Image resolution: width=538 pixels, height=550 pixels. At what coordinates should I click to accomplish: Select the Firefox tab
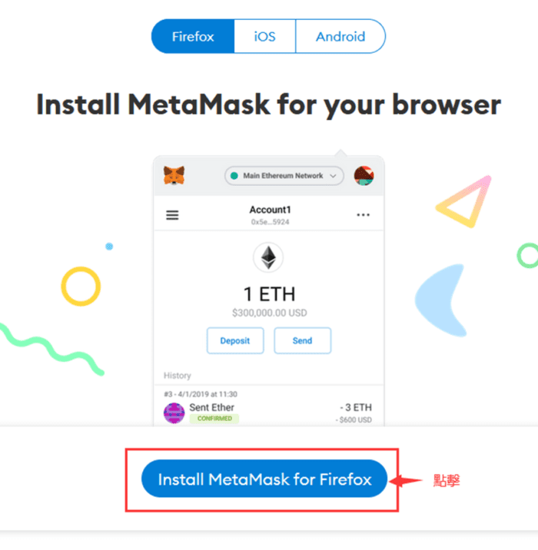[193, 36]
